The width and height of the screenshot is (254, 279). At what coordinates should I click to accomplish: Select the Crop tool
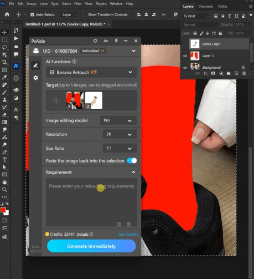[x=4, y=62]
